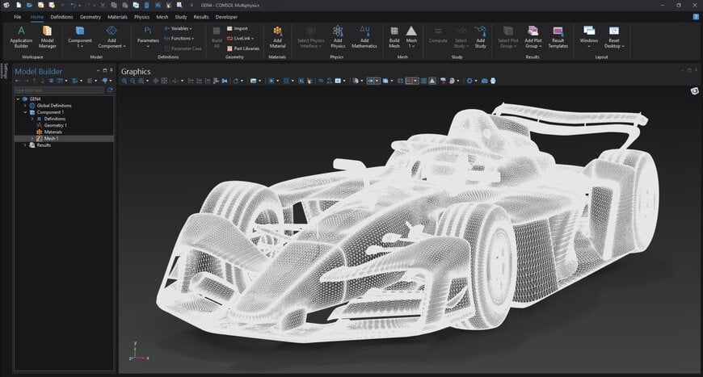This screenshot has width=703, height=377.
Task: Open the Parameters dropdown
Action: coord(148,36)
